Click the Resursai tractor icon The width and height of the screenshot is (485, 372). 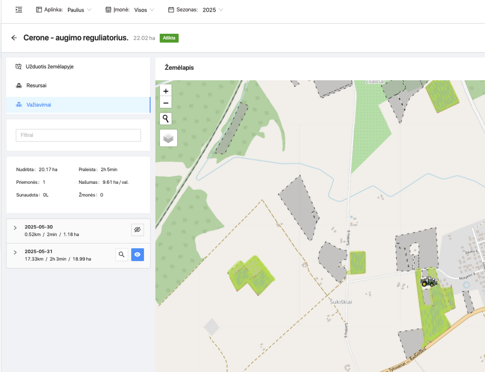19,85
